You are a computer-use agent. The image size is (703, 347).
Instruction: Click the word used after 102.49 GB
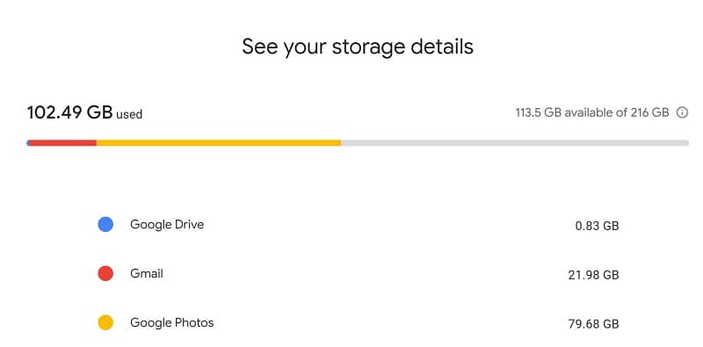pos(129,115)
